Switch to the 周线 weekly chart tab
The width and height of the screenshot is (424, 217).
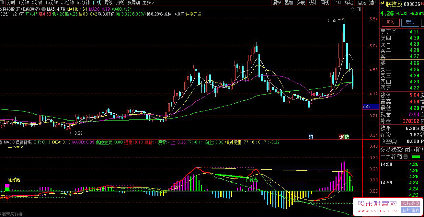(108, 2)
